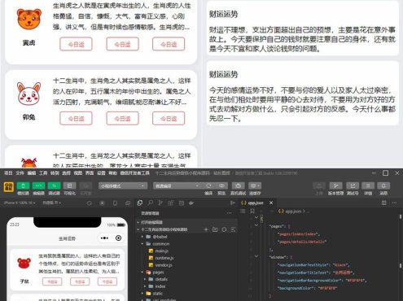Click the 寅虎 tiger zodiac image

[29, 19]
